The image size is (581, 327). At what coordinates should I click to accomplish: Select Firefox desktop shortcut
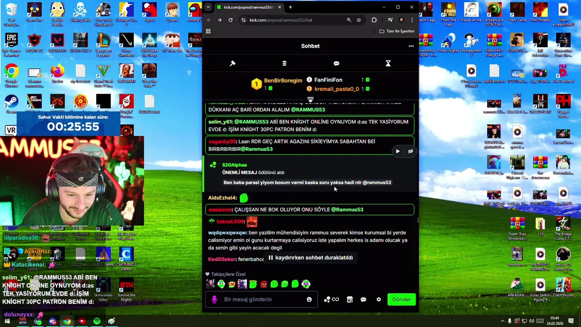click(x=57, y=74)
